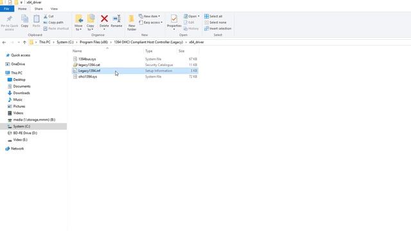Screen dimensions: 411x231
Task: Click Program Files (x86) breadcrumb
Action: click(94, 42)
